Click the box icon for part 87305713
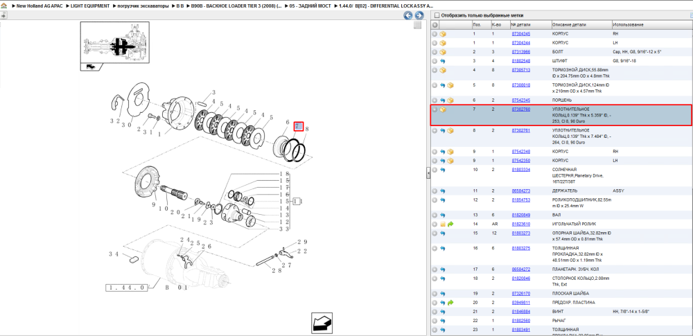Screen dimensions: 693x336 (443, 70)
